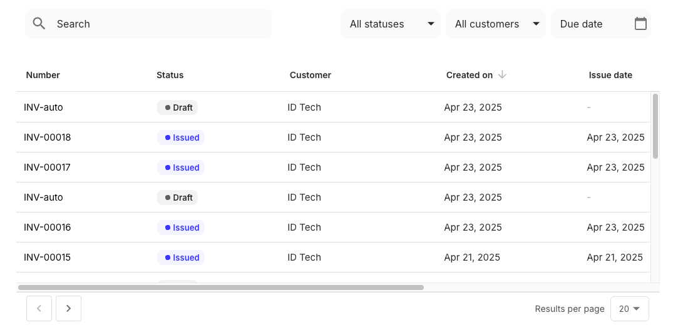Open the All customers filter dropdown
The image size is (673, 330).
[496, 24]
